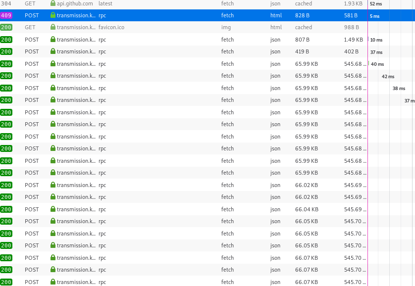
Task: Select the 200 badge of the 807 B request
Action: [x=6, y=40]
